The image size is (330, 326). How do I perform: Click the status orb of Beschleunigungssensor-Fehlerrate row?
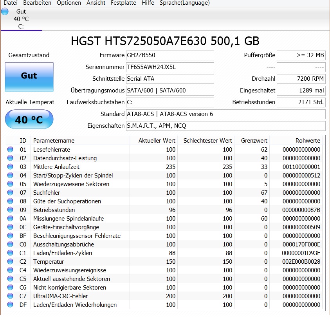[x=10, y=235]
